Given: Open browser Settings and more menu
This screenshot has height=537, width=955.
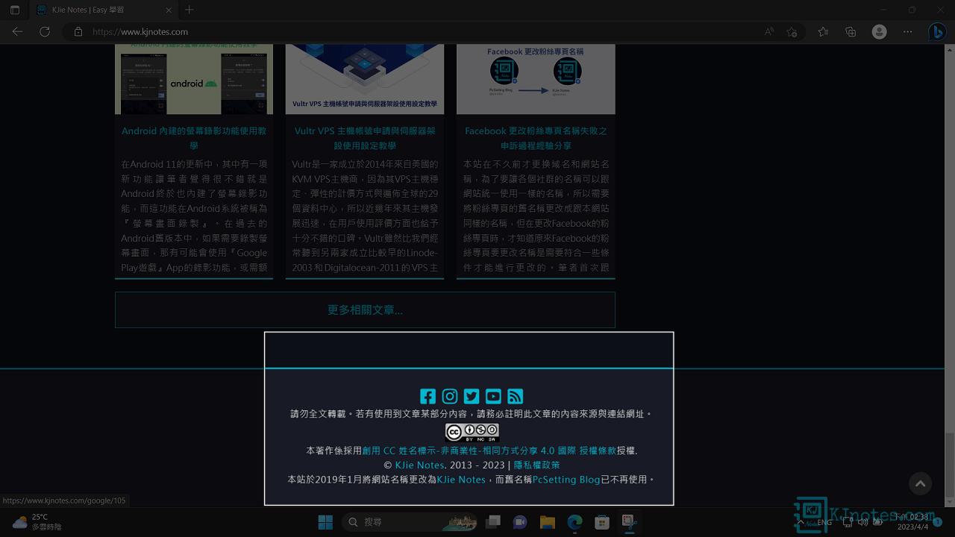Looking at the screenshot, I should (907, 32).
